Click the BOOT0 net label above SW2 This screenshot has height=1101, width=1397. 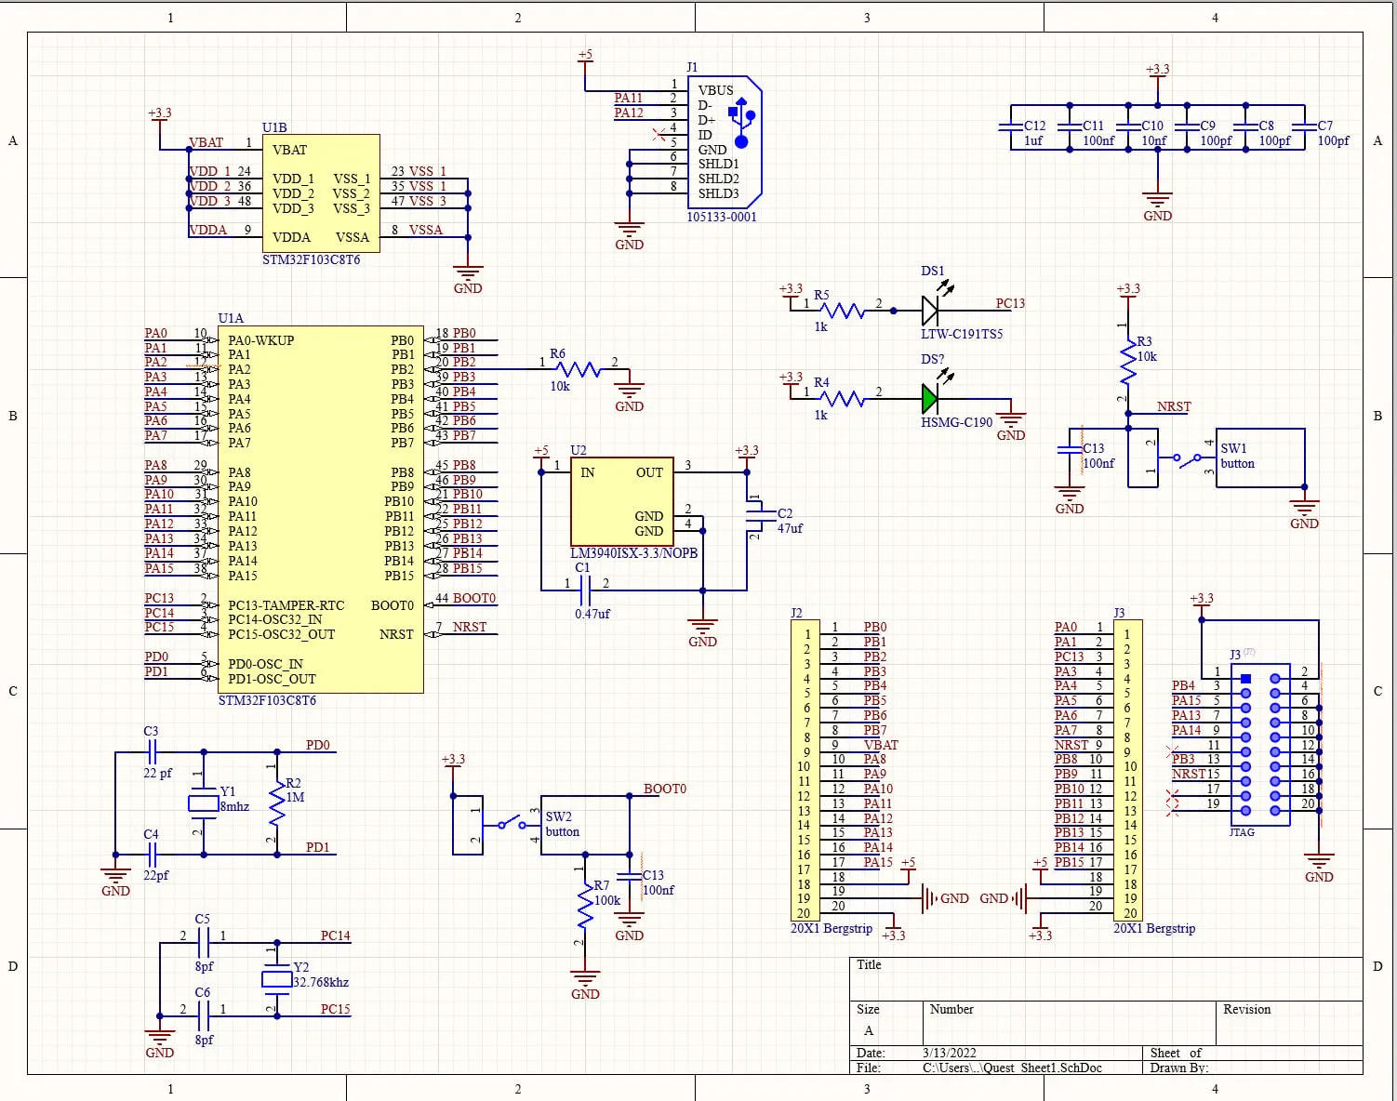click(665, 789)
